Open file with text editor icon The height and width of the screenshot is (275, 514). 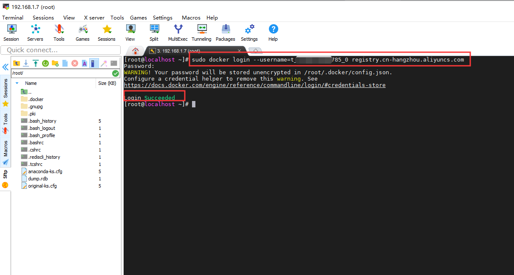[x=85, y=63]
